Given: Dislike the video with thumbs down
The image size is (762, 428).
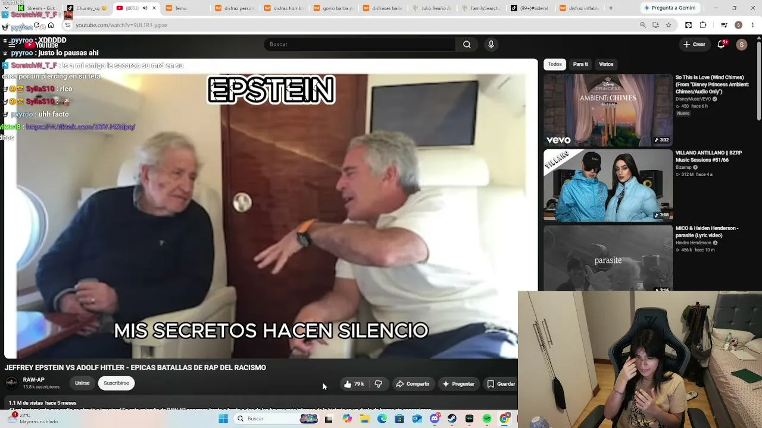Looking at the screenshot, I should coord(378,384).
